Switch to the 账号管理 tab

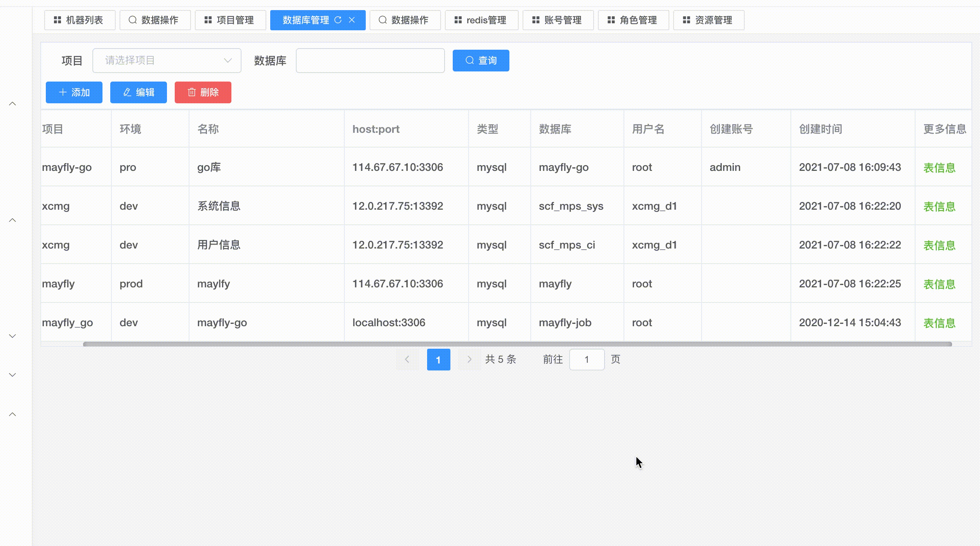coord(558,20)
